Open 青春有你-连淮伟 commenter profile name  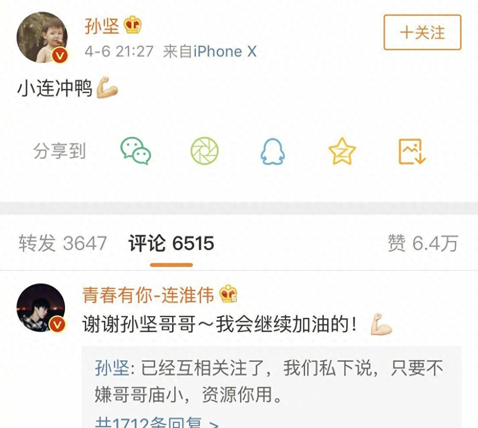tap(148, 295)
